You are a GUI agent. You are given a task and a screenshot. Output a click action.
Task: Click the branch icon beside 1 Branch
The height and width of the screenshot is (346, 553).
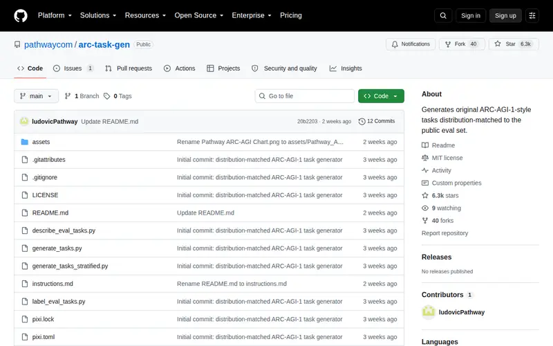click(68, 96)
